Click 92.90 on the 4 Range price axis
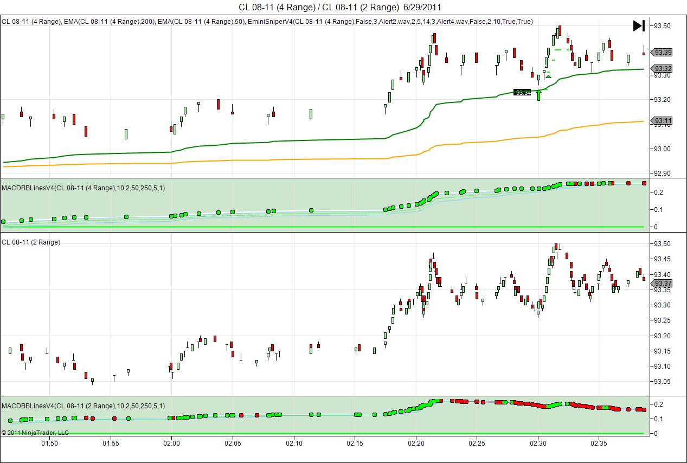The height and width of the screenshot is (463, 687). (x=663, y=173)
